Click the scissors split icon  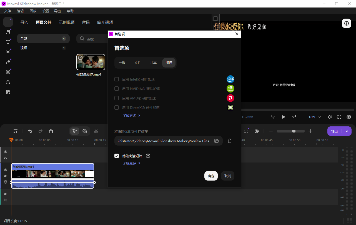96,131
